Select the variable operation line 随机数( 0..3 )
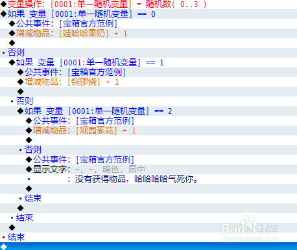 click(x=148, y=5)
